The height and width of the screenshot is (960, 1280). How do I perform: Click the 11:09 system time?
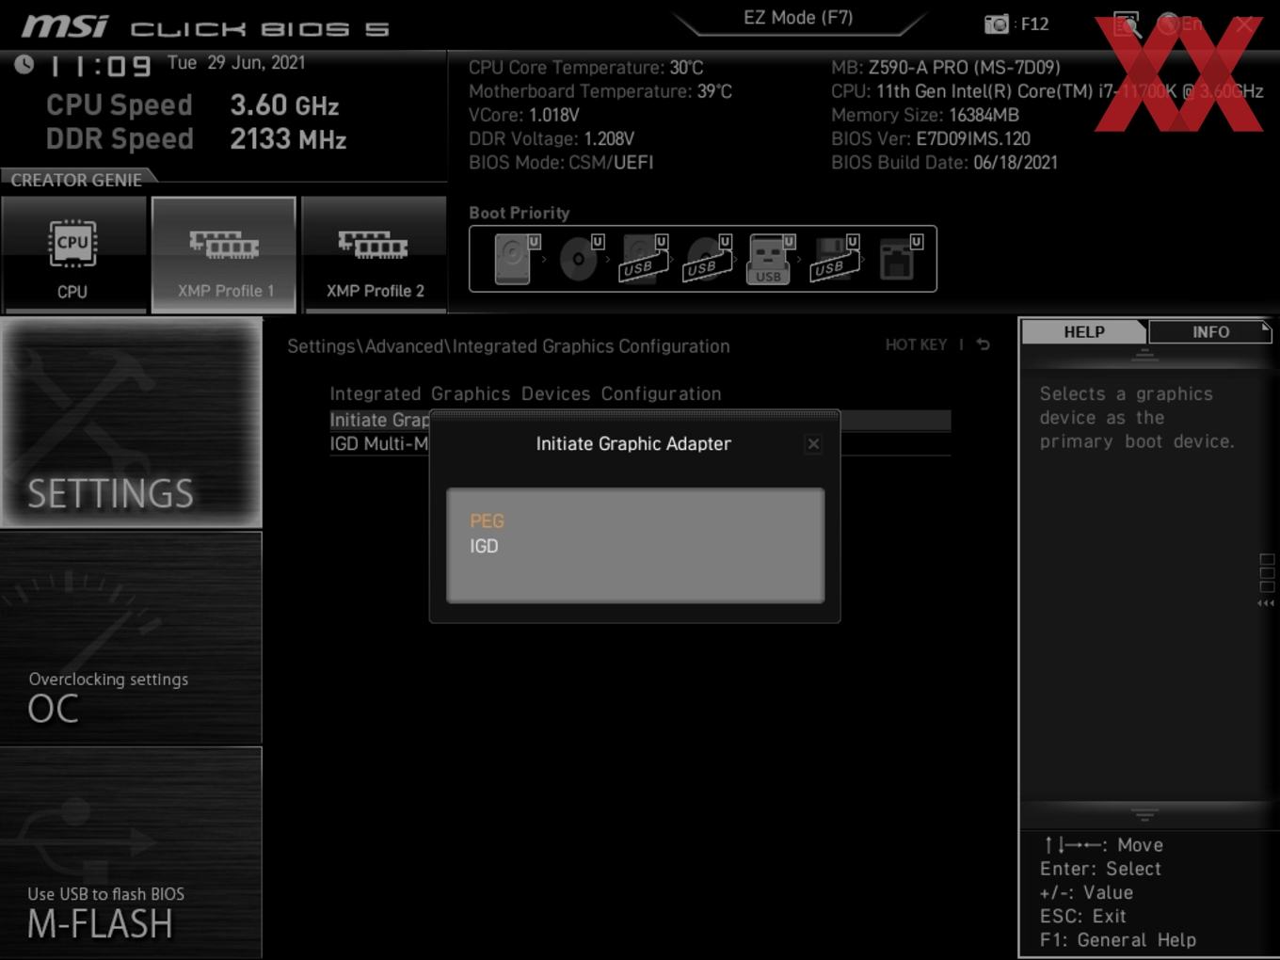(100, 66)
